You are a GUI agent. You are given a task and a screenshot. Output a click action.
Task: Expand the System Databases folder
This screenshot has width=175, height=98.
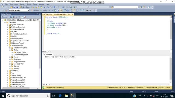pos(7,25)
